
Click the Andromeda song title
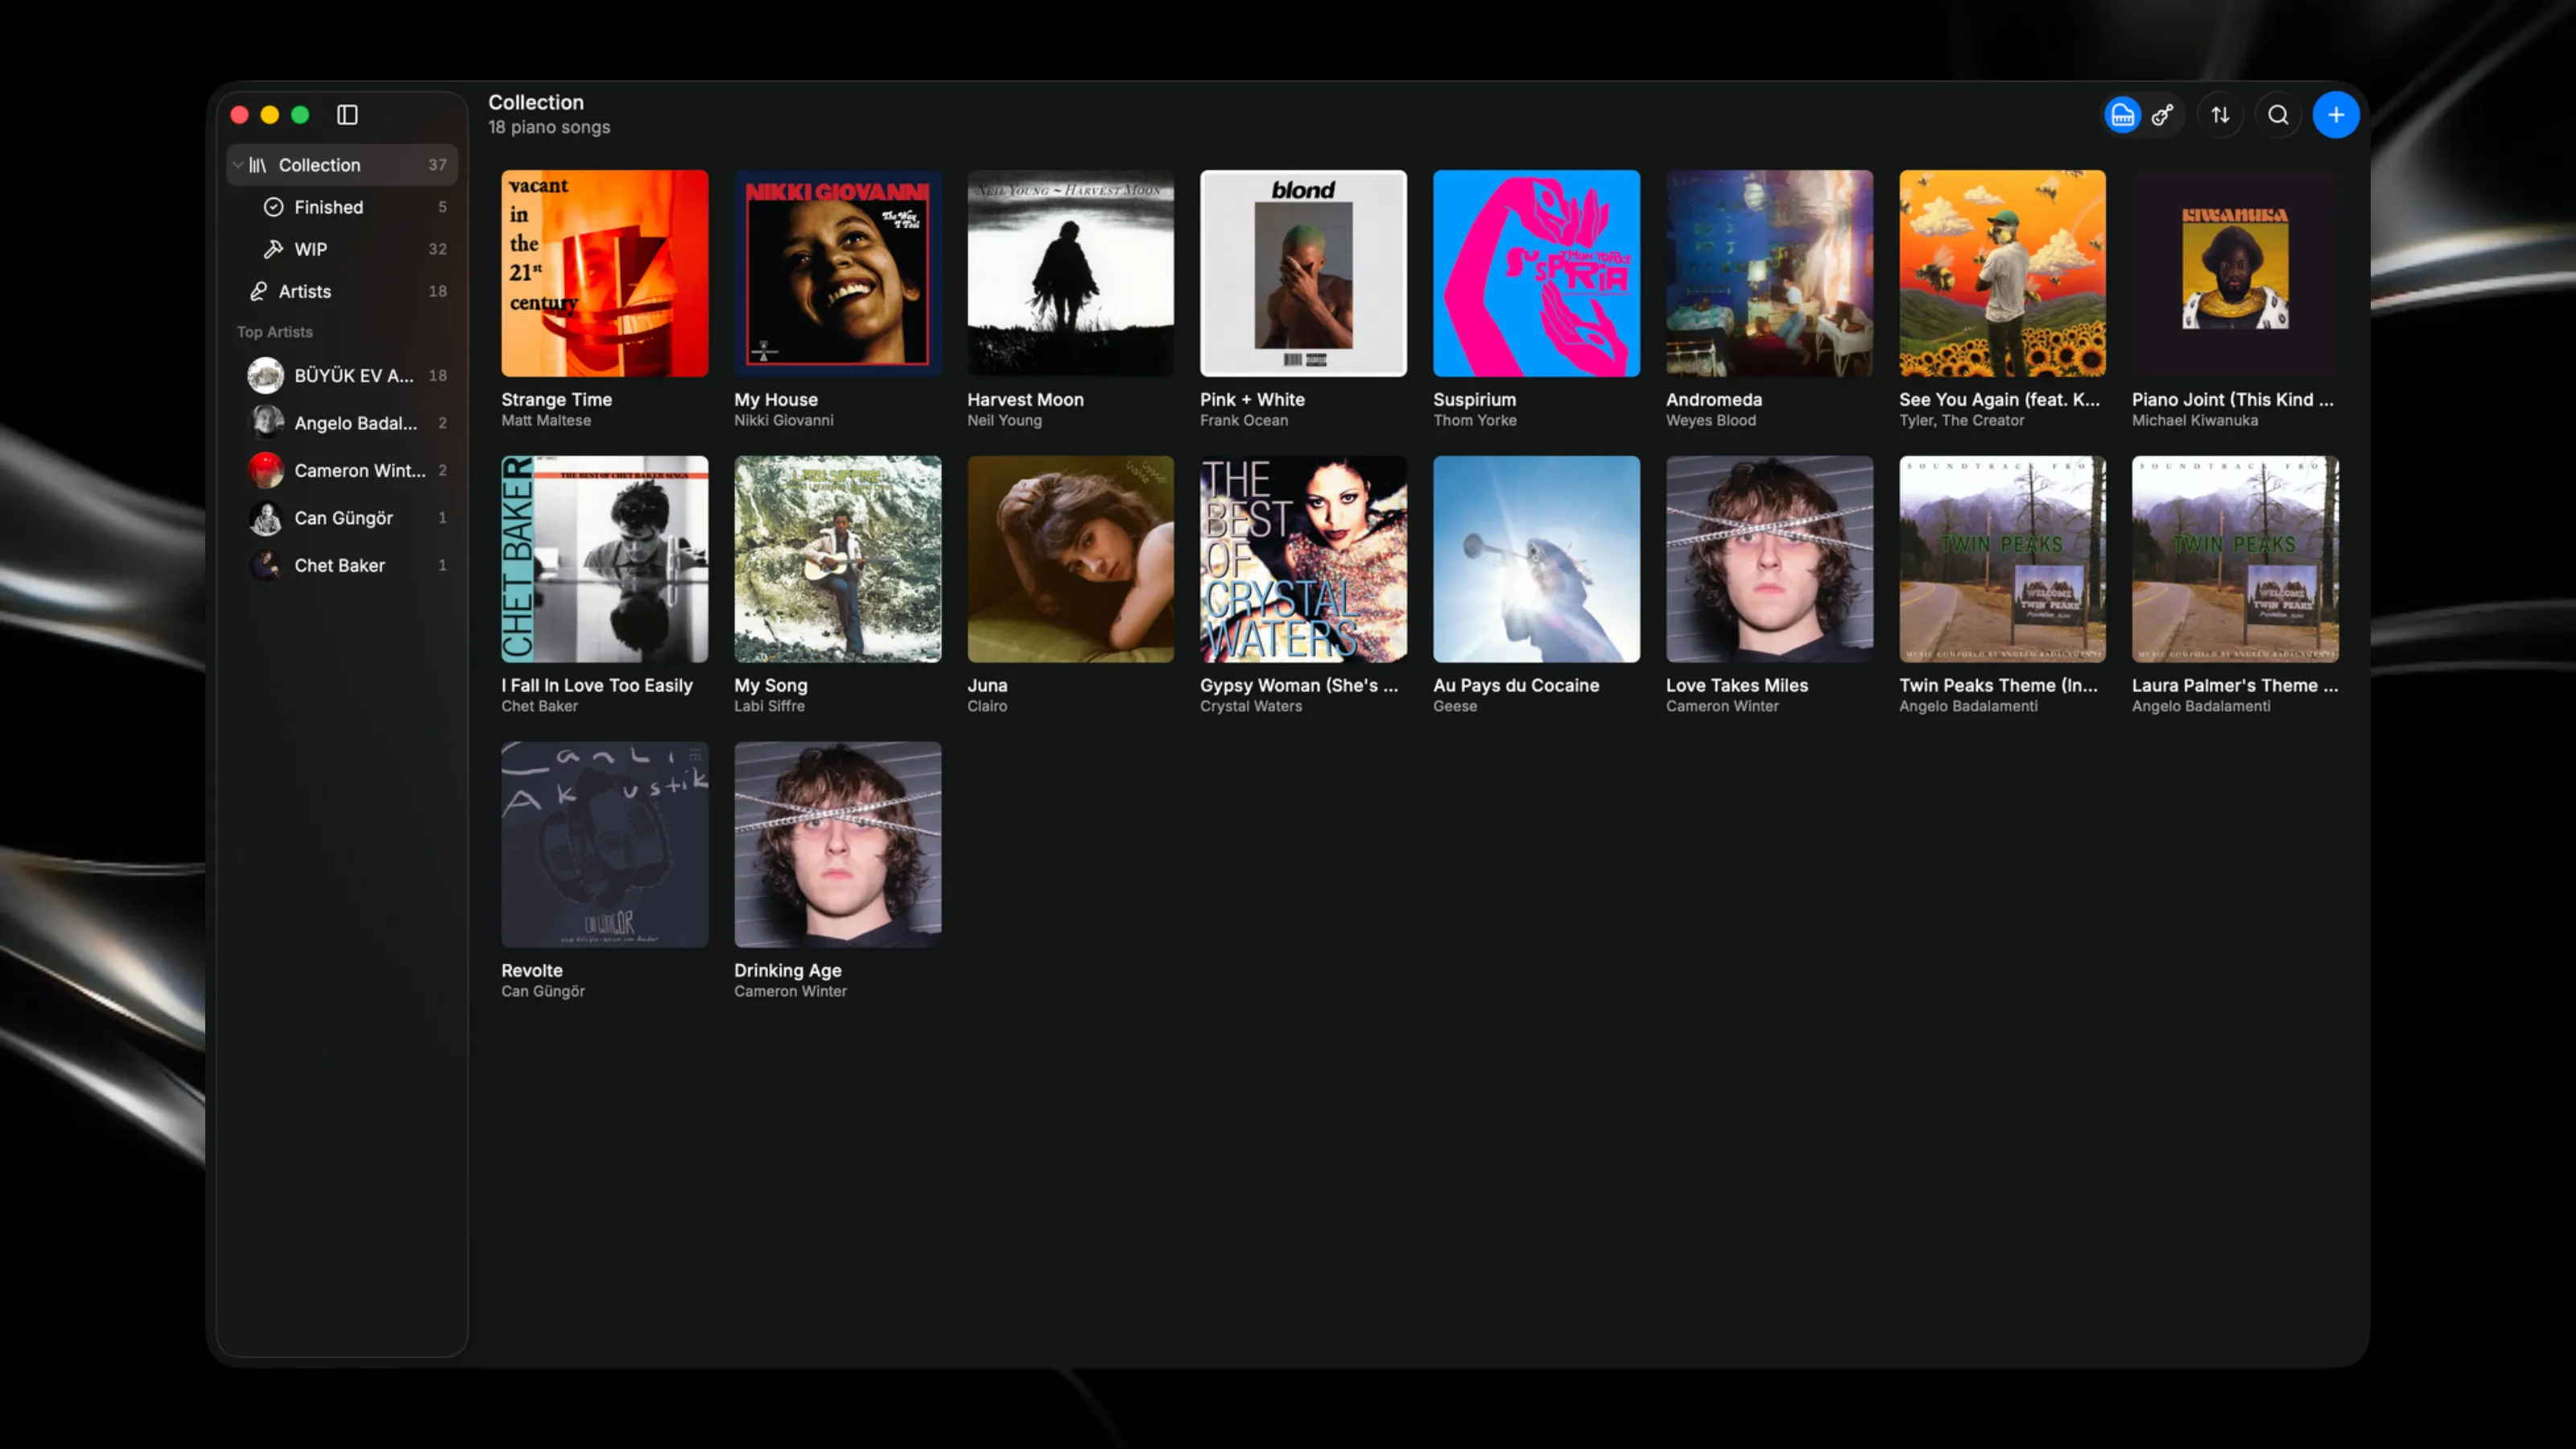(1714, 400)
